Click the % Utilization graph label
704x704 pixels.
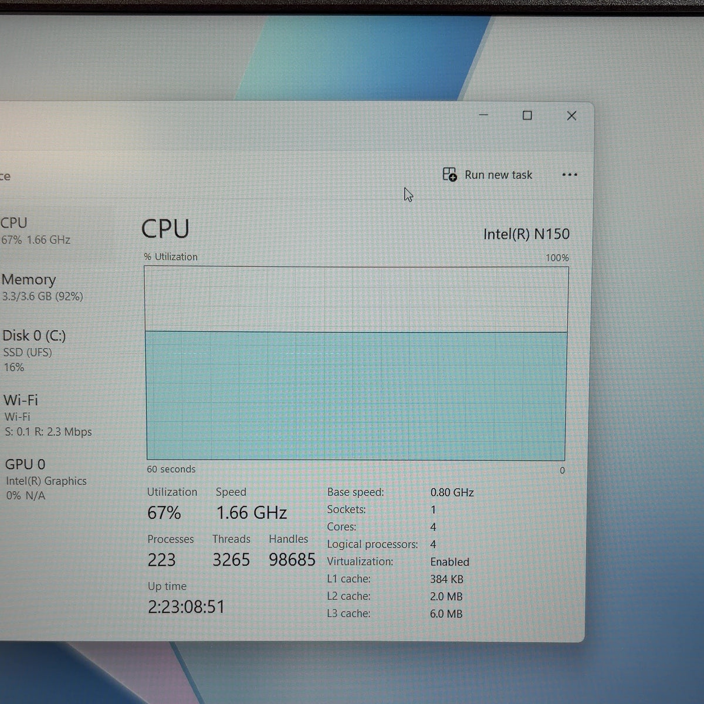pos(171,257)
